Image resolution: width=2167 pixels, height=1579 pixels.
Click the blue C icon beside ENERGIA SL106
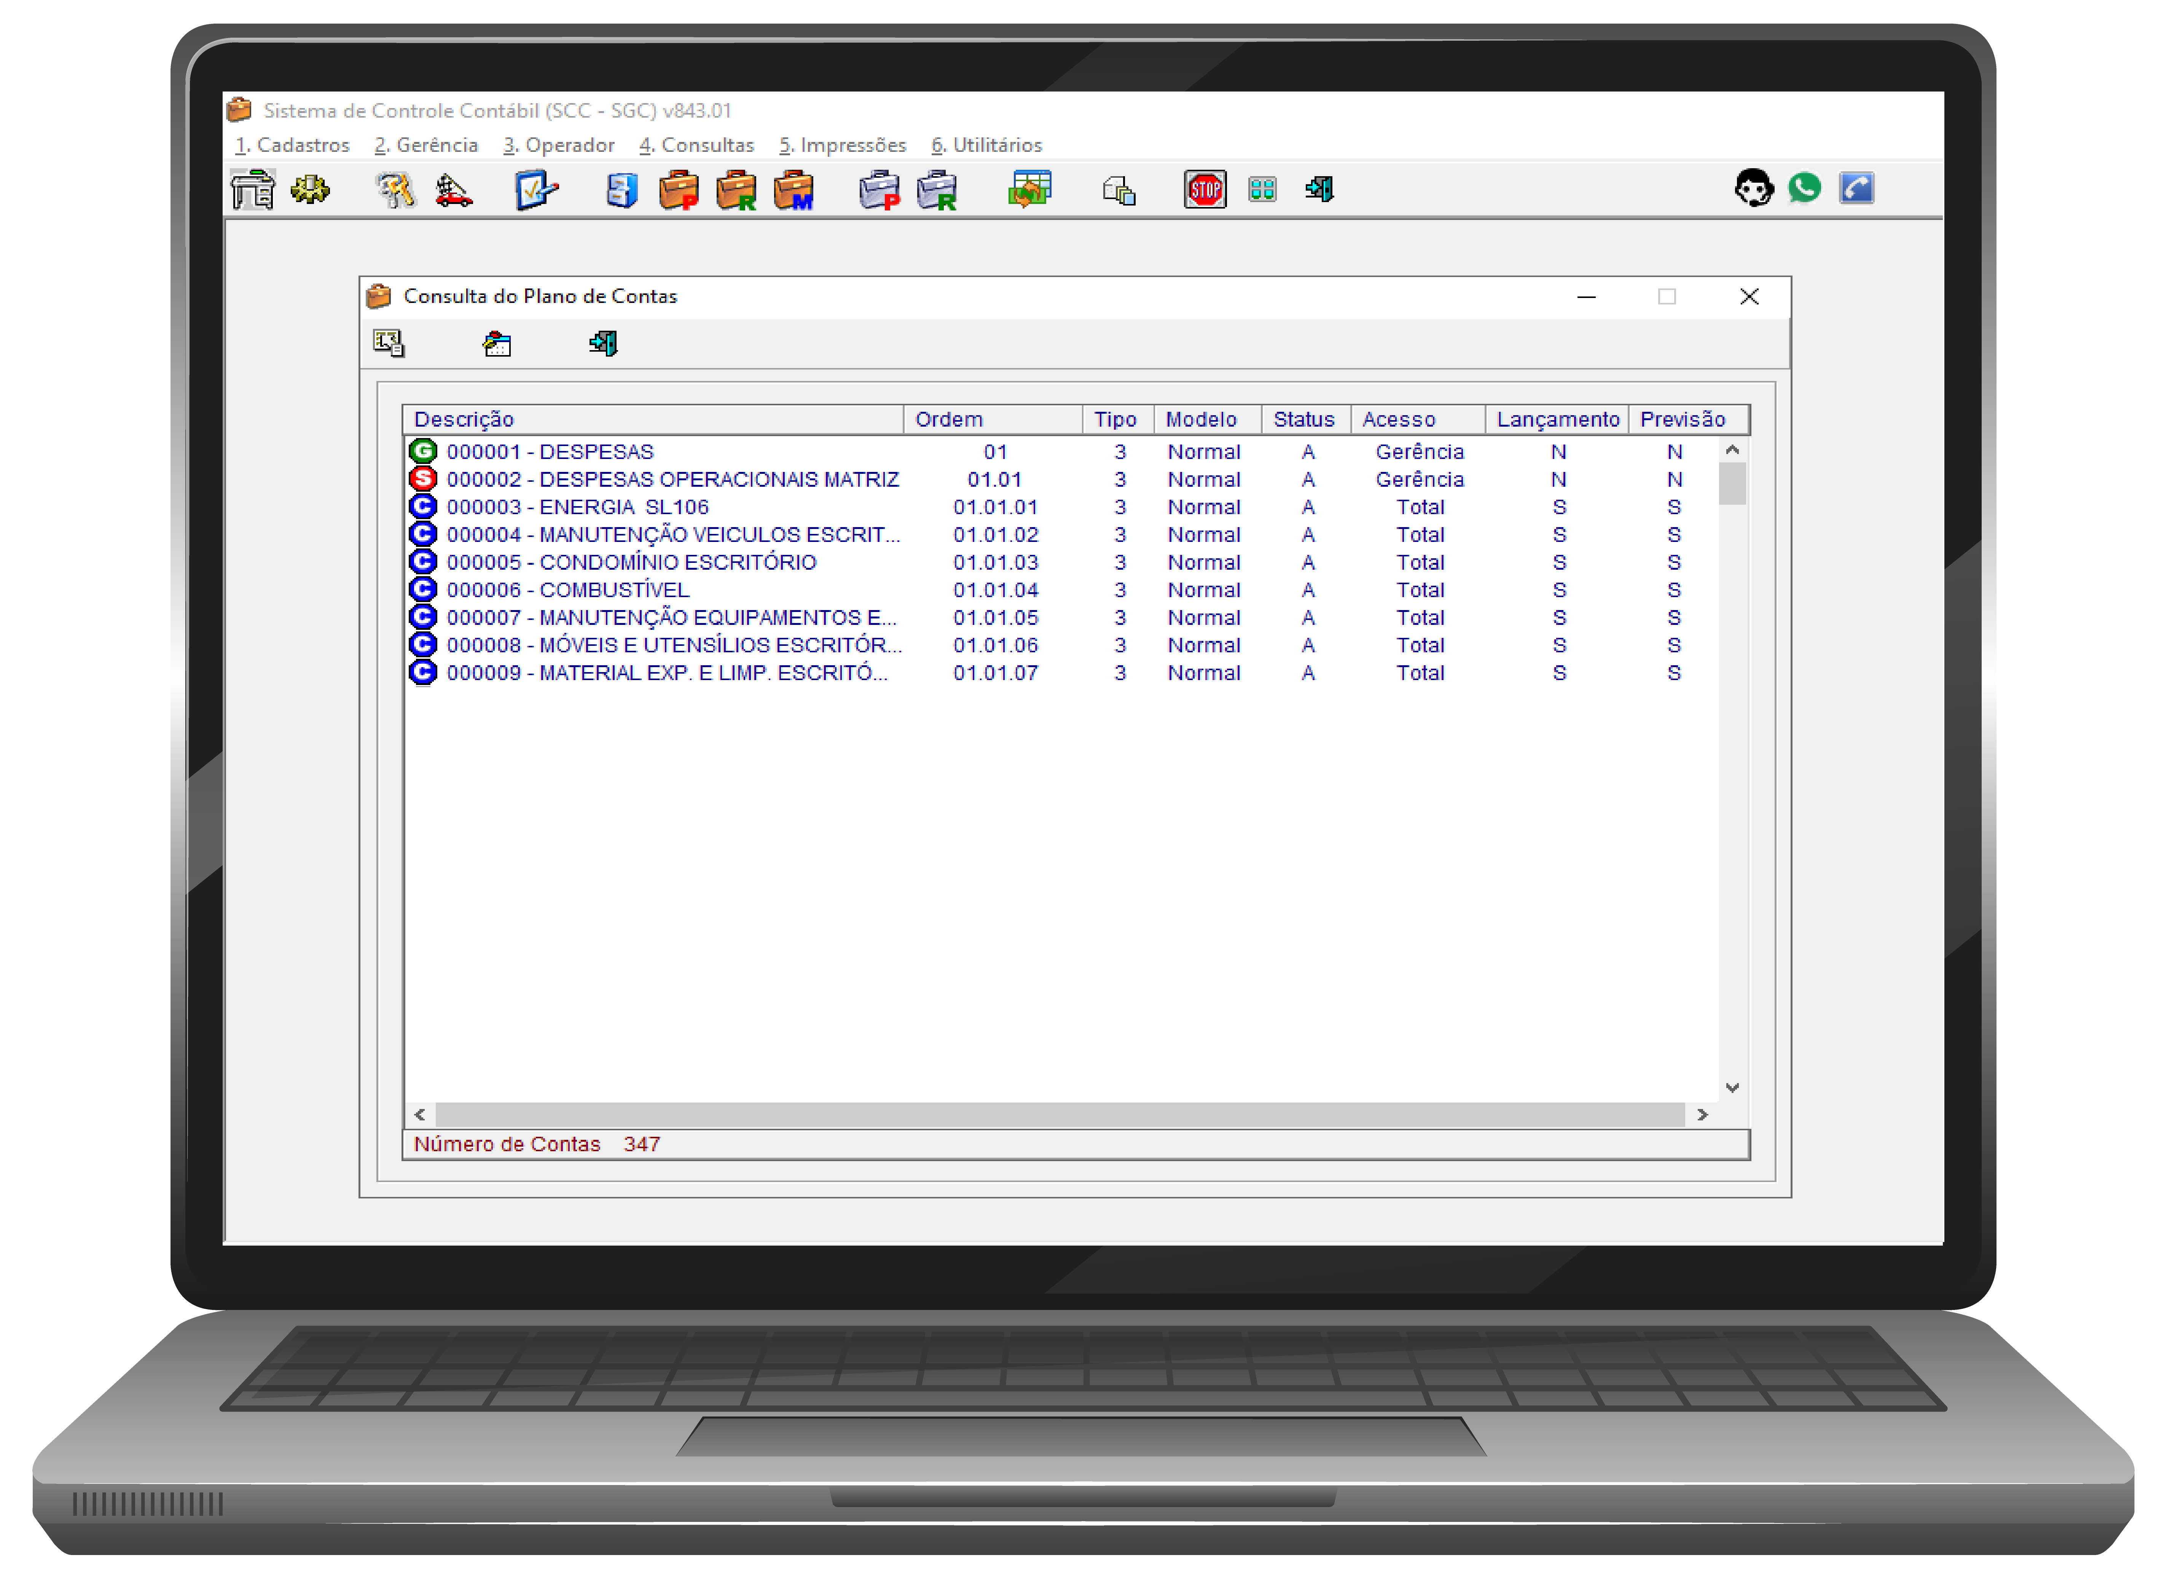pyautogui.click(x=422, y=507)
